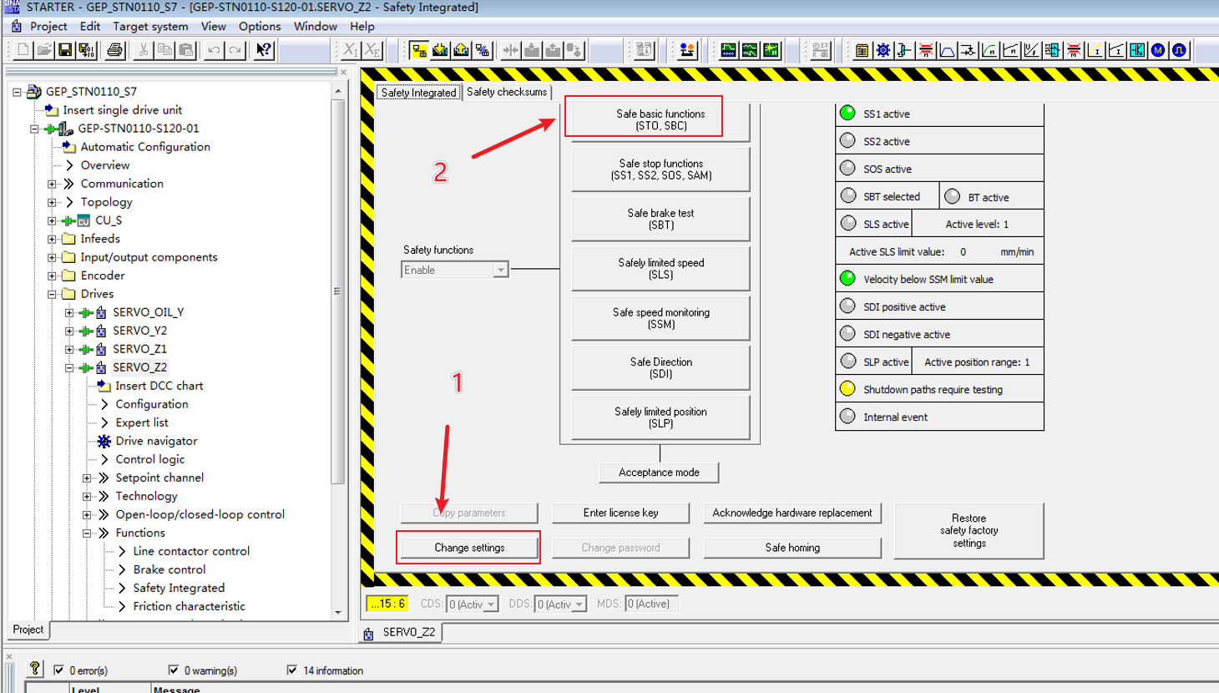Image resolution: width=1219 pixels, height=693 pixels.
Task: Toggle the information filter checkbox
Action: pyautogui.click(x=291, y=670)
